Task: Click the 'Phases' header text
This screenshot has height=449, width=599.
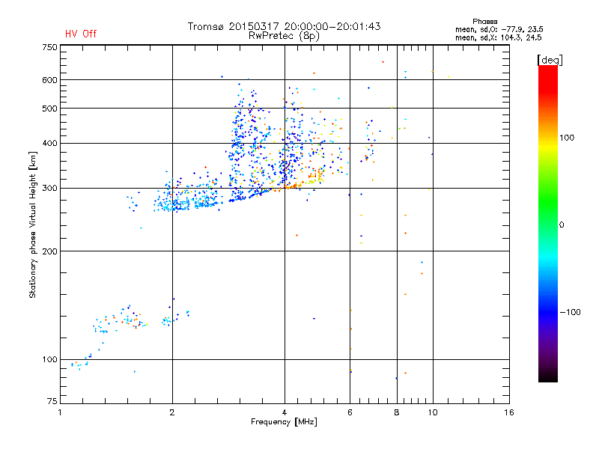Action: tap(484, 22)
